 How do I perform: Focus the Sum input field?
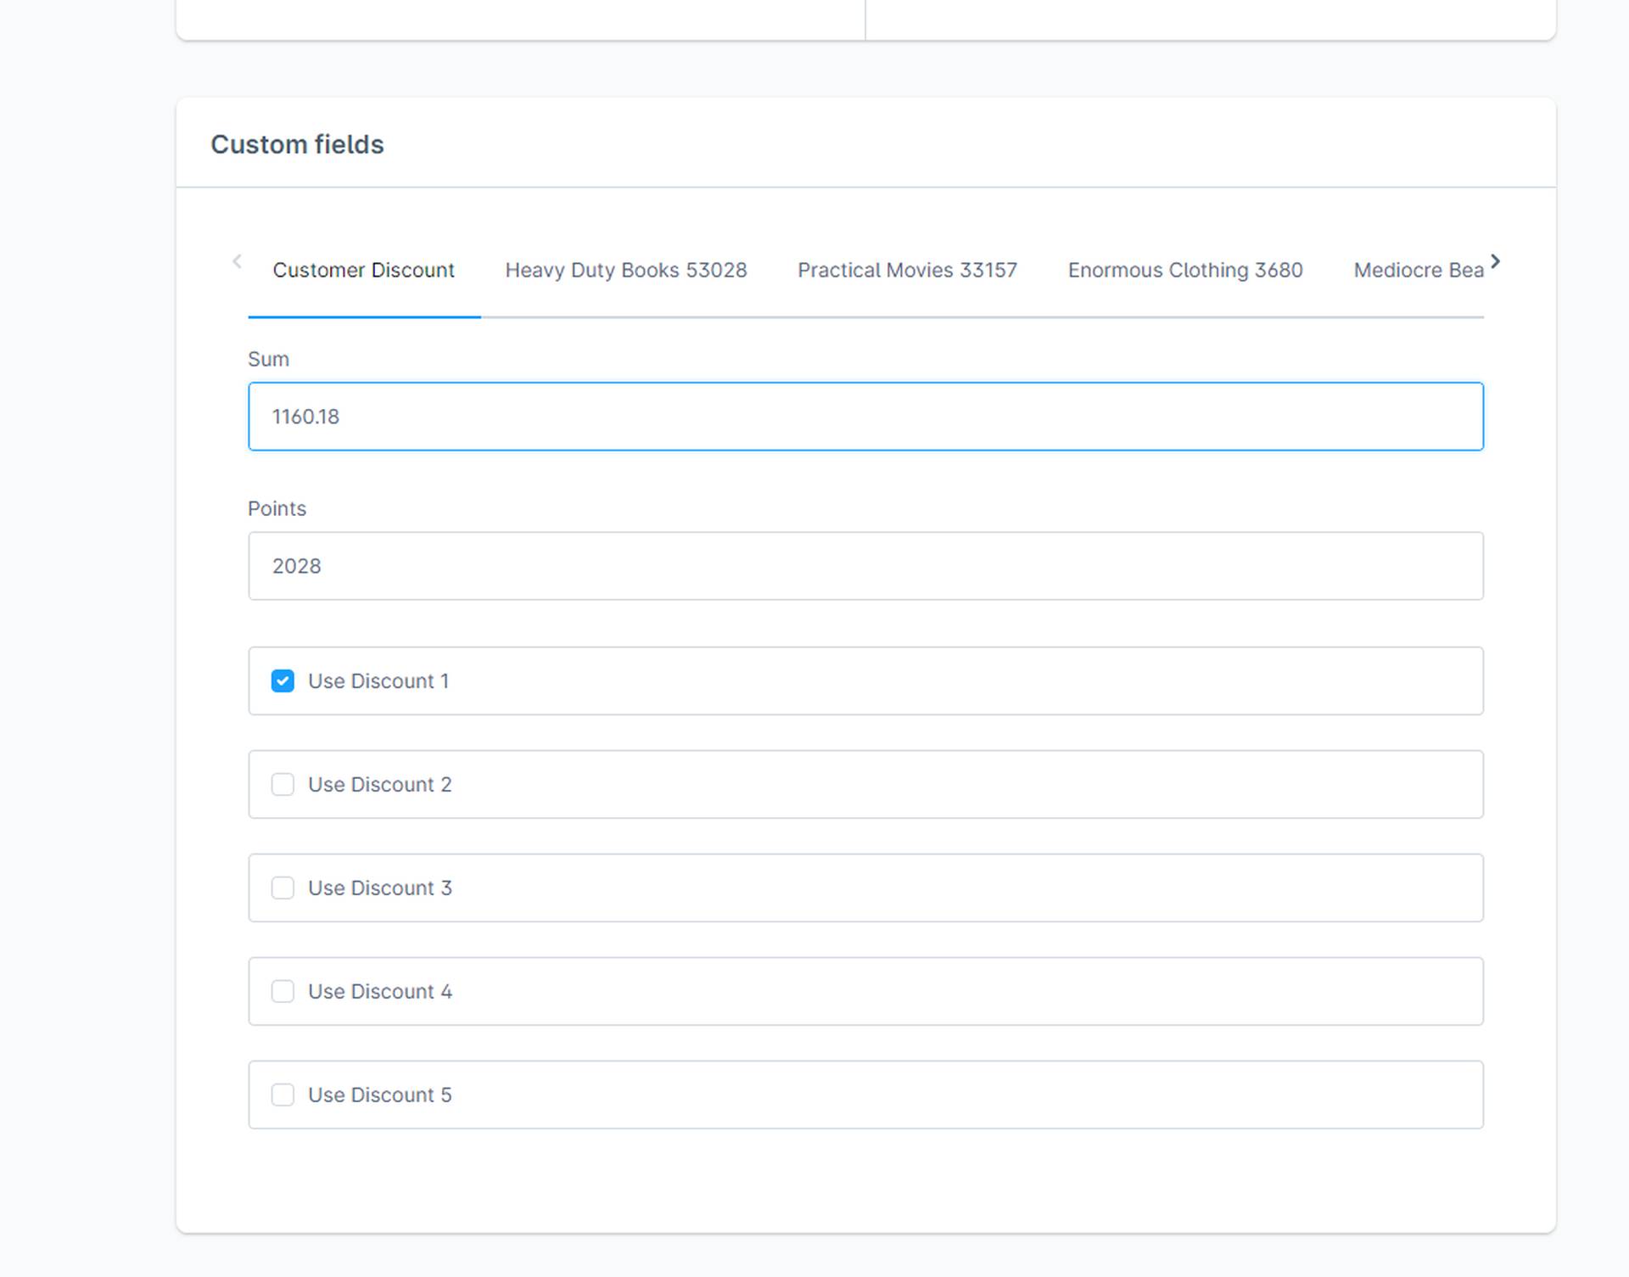click(x=865, y=417)
